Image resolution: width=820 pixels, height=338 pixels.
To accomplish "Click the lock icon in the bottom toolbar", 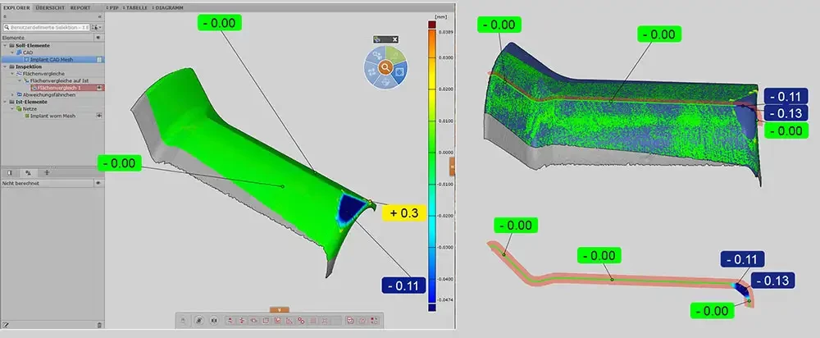I will pyautogui.click(x=184, y=320).
